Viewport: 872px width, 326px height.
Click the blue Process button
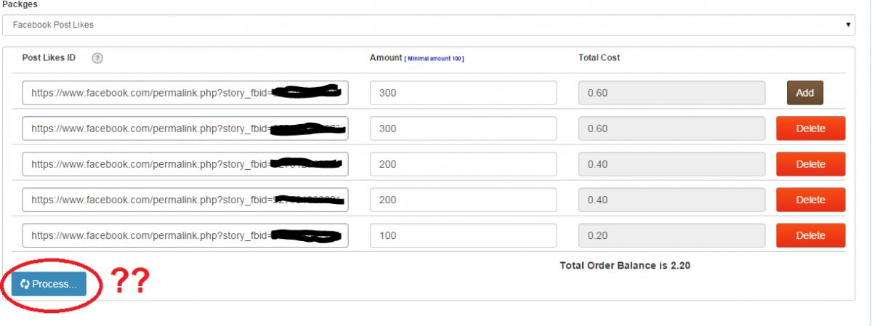[49, 284]
